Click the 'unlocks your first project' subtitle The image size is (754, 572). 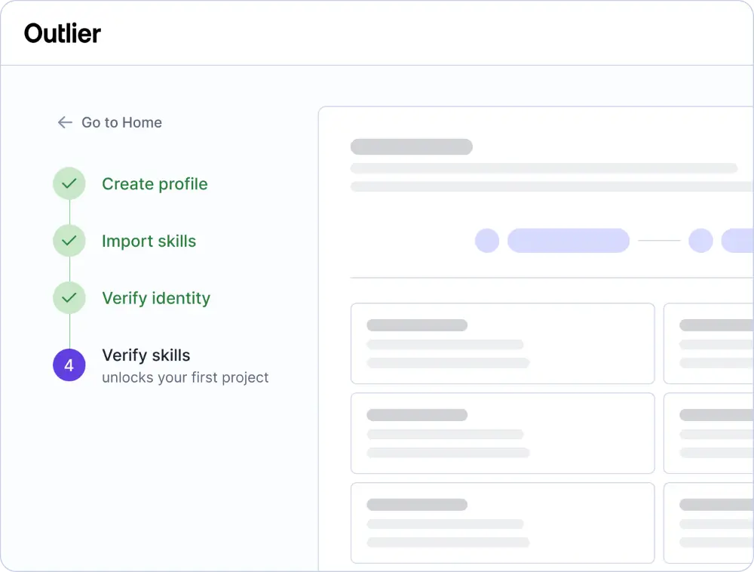pyautogui.click(x=185, y=377)
